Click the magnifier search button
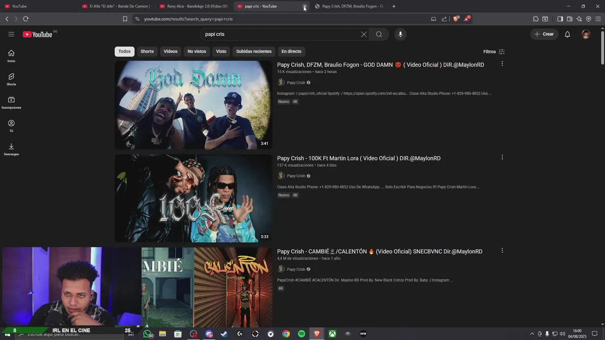The width and height of the screenshot is (605, 340). [x=379, y=34]
